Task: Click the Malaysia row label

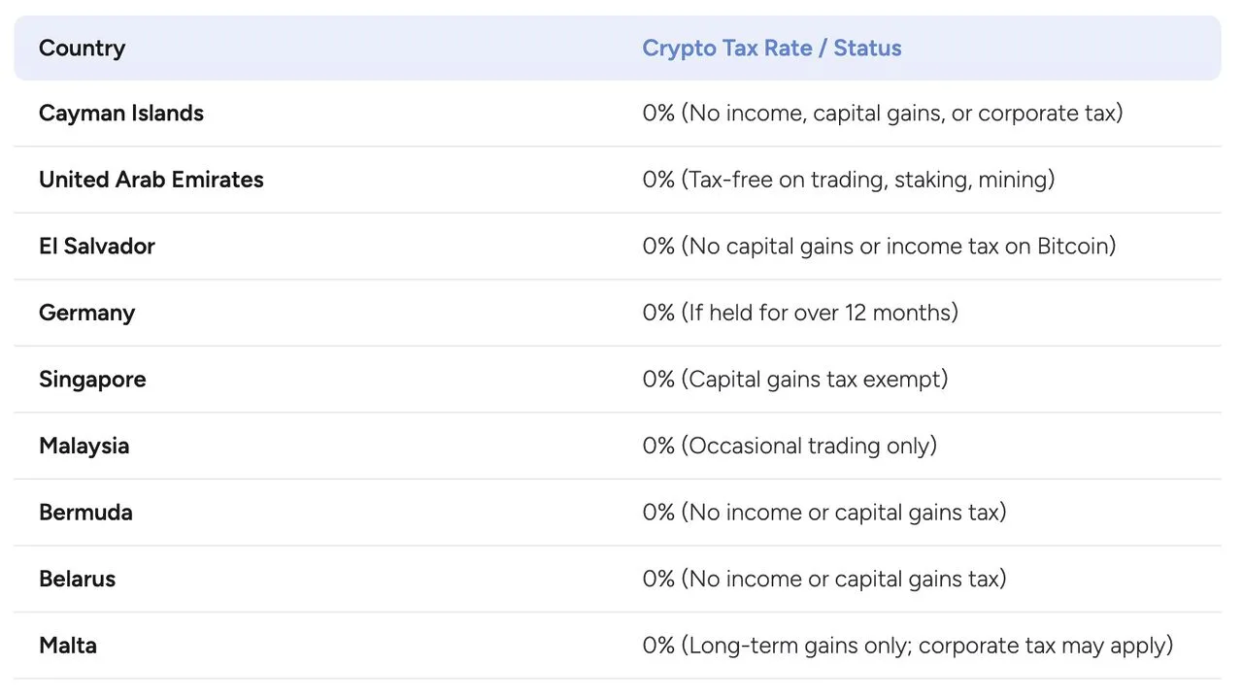Action: [84, 446]
